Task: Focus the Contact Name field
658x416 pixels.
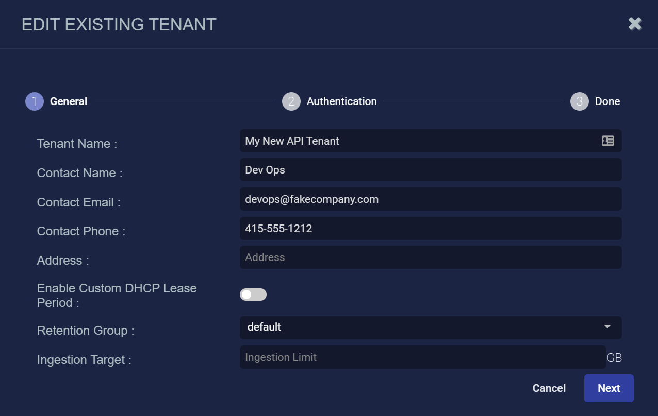Action: point(430,170)
